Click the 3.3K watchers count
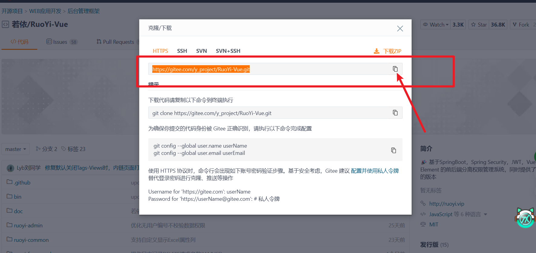This screenshot has width=536, height=253. point(458,25)
